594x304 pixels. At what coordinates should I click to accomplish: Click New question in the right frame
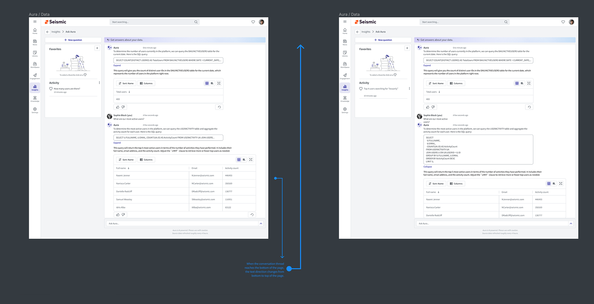pos(383,40)
